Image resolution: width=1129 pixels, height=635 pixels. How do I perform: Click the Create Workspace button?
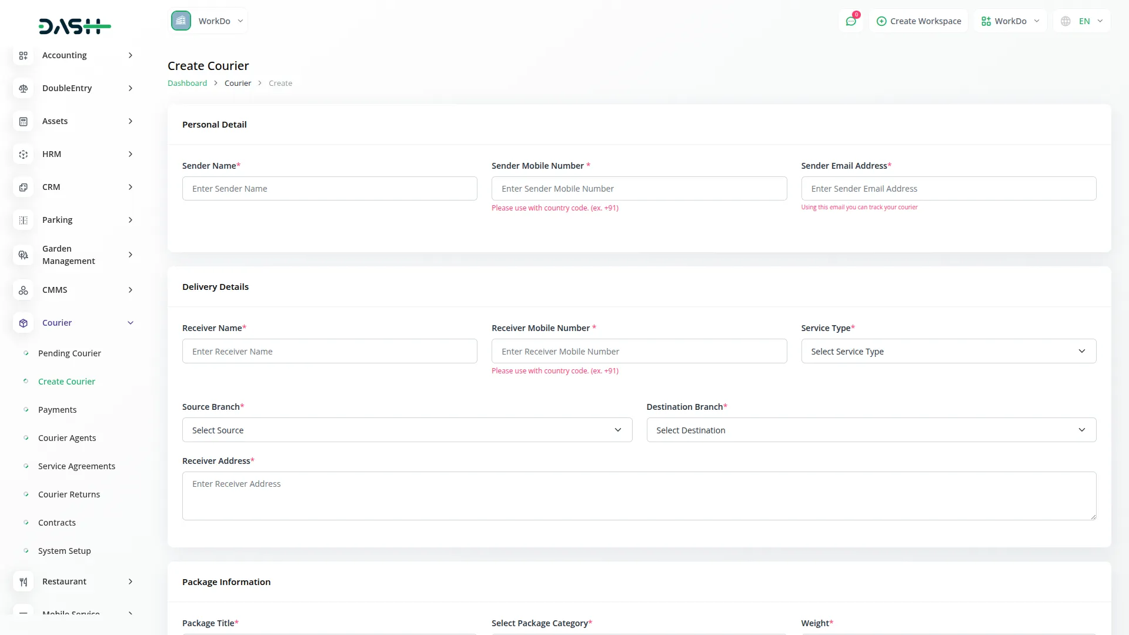pyautogui.click(x=918, y=21)
